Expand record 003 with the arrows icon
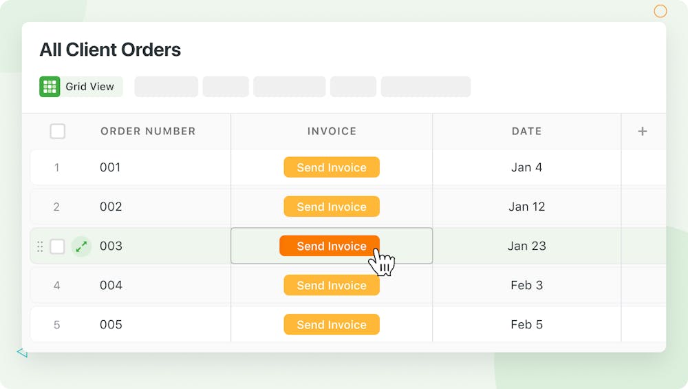This screenshot has height=389, width=688. (x=81, y=246)
